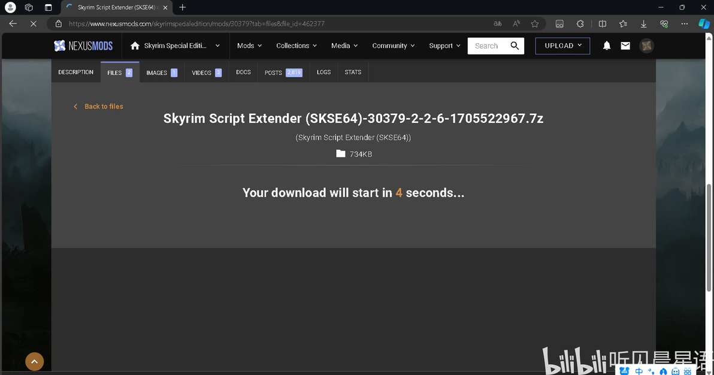
Task: Click the page vertical scrollbar
Action: (x=709, y=237)
